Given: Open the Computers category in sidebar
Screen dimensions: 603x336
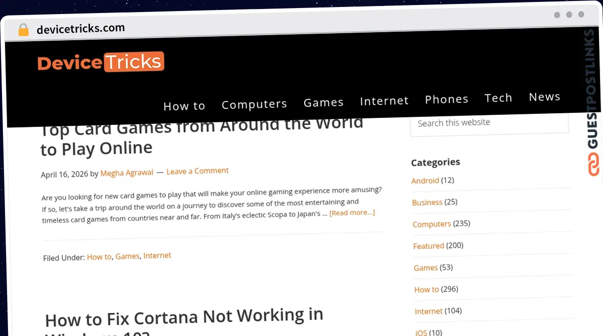Looking at the screenshot, I should pyautogui.click(x=432, y=224).
